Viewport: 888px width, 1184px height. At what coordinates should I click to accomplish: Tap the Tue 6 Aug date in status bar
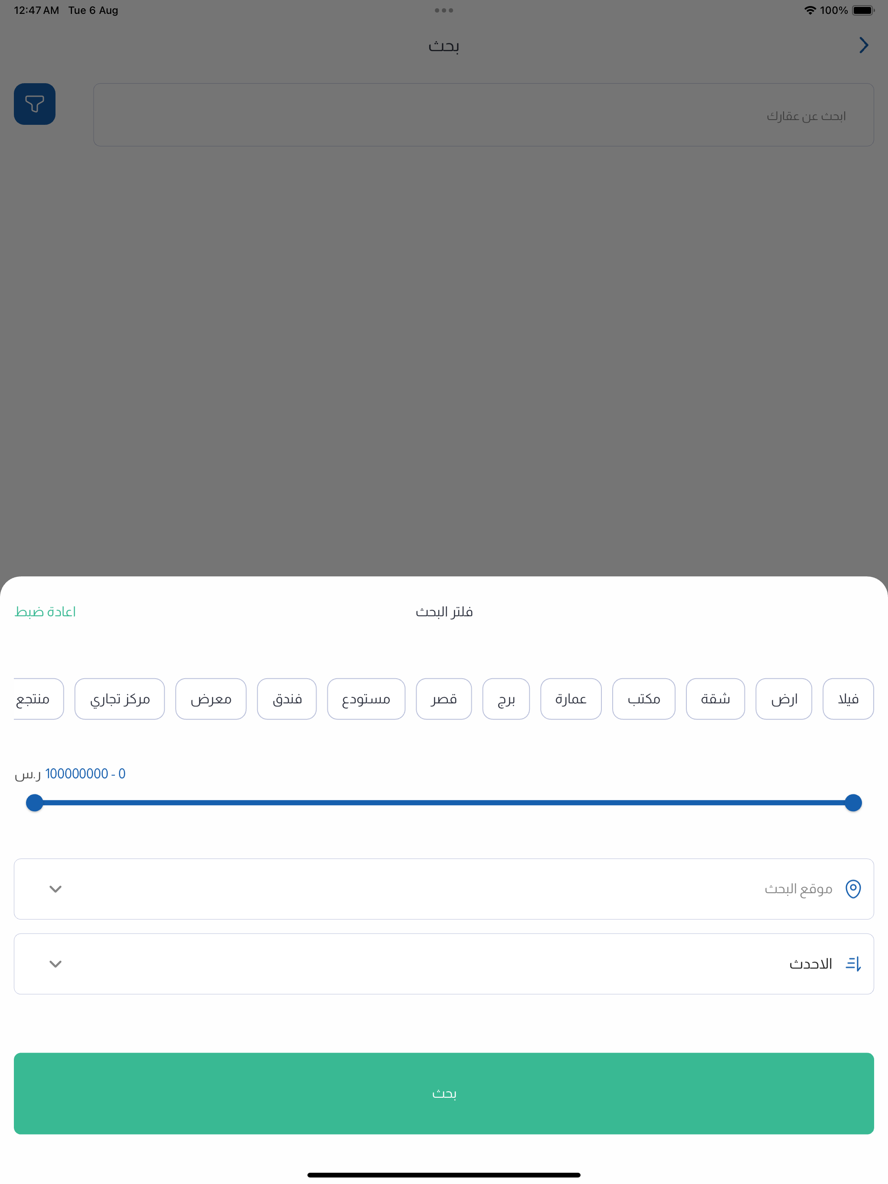pos(93,10)
